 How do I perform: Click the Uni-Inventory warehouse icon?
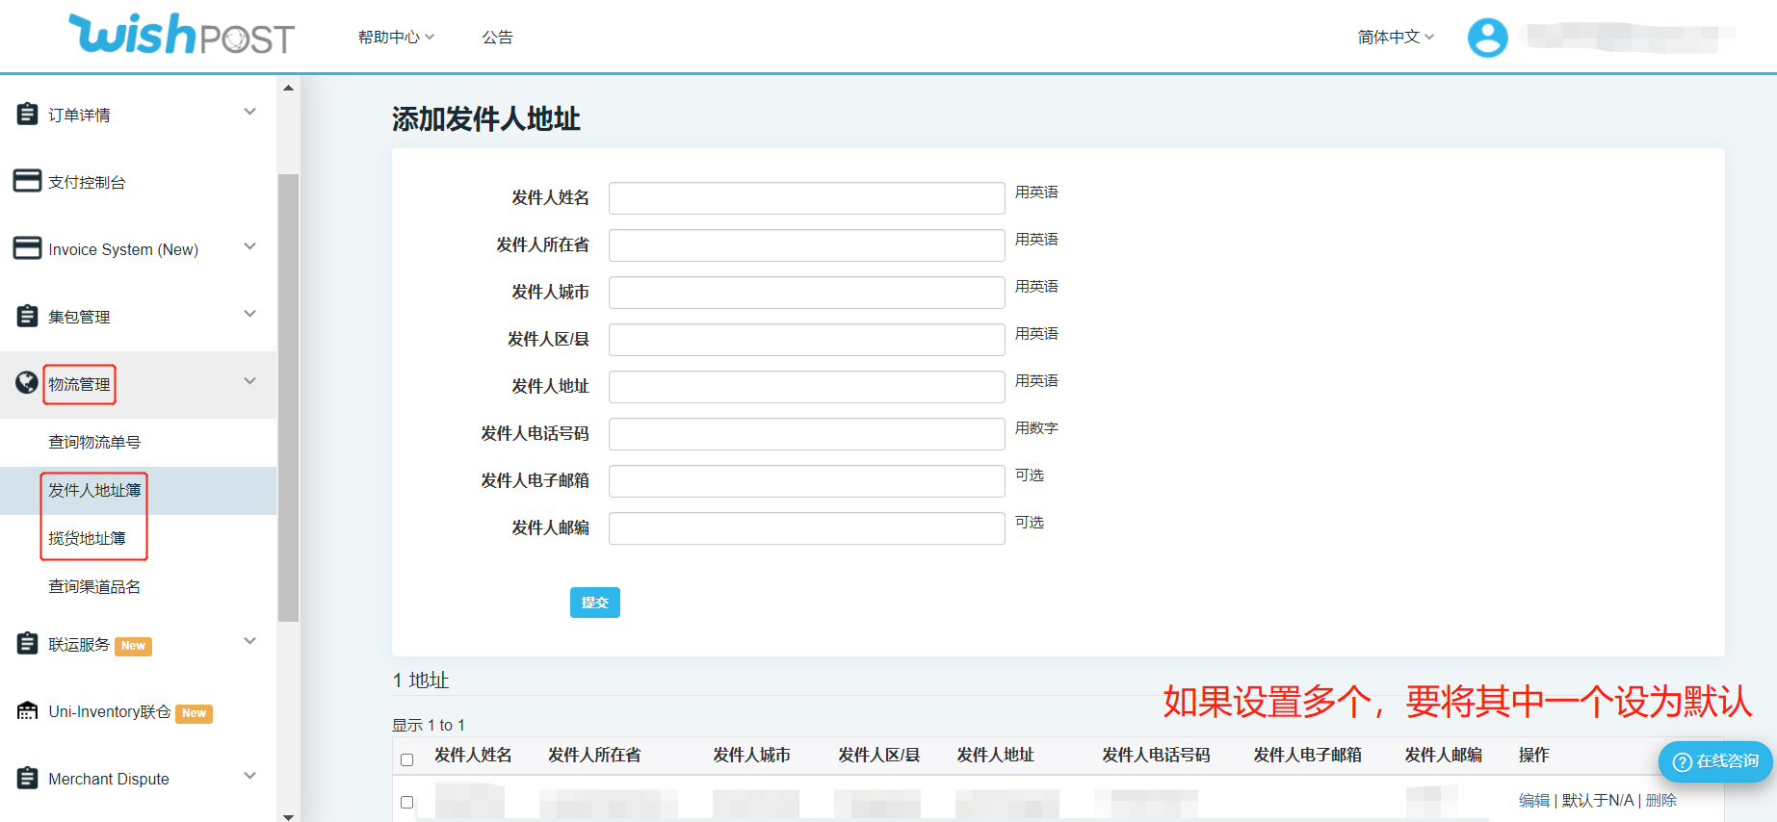28,710
